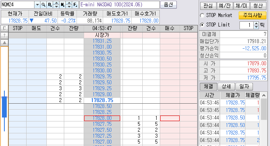Click ladder price 17830.75
The height and width of the screenshot is (146, 270).
pyautogui.click(x=102, y=53)
